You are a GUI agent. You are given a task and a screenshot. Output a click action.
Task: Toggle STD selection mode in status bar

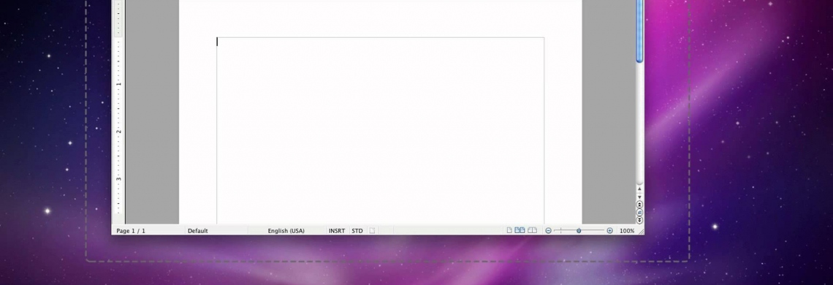pyautogui.click(x=357, y=231)
